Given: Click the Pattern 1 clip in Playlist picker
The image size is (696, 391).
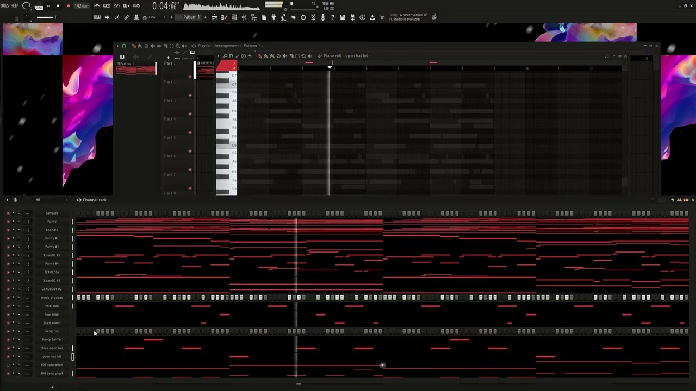Looking at the screenshot, I should 135,68.
